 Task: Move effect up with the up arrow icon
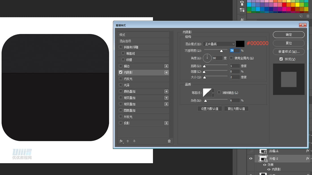coord(128,141)
